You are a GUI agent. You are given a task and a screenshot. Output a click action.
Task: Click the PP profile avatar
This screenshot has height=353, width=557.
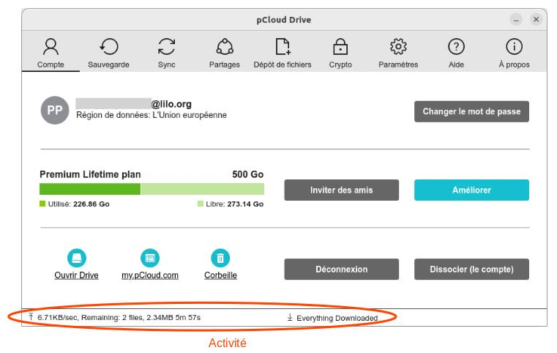[55, 110]
